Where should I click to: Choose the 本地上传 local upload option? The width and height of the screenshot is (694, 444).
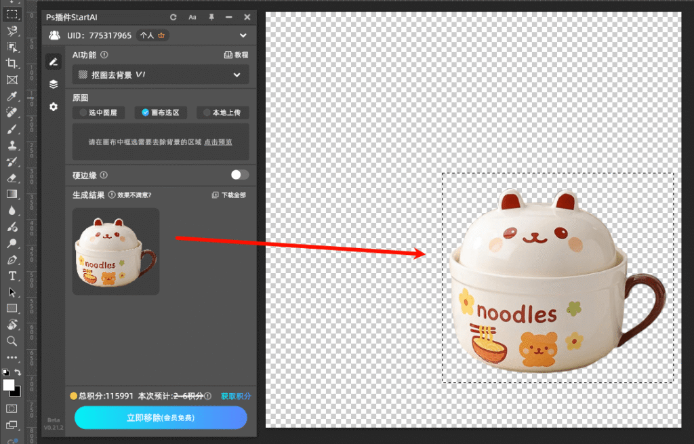click(222, 113)
